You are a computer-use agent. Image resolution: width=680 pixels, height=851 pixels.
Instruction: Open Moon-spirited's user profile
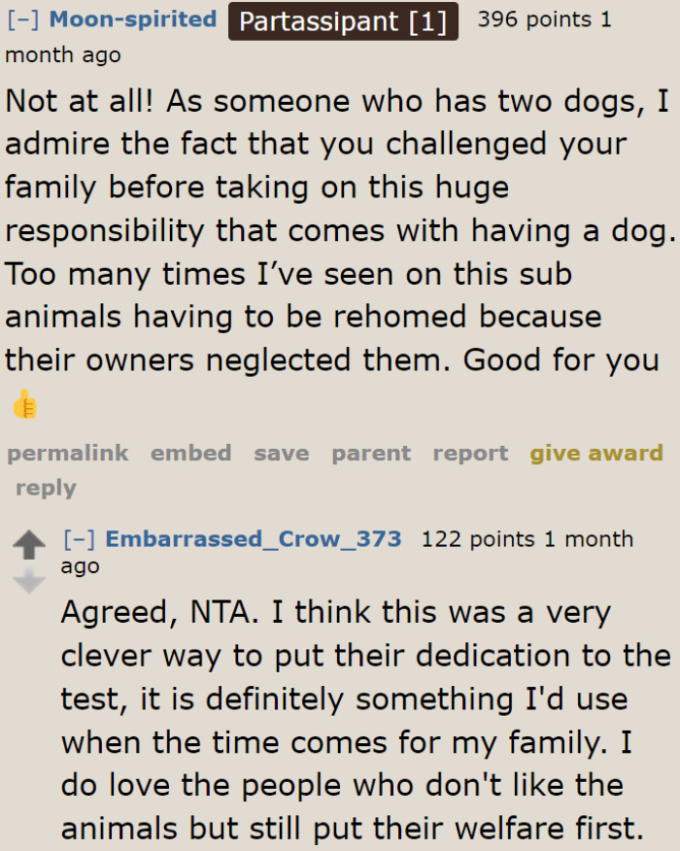click(x=133, y=17)
